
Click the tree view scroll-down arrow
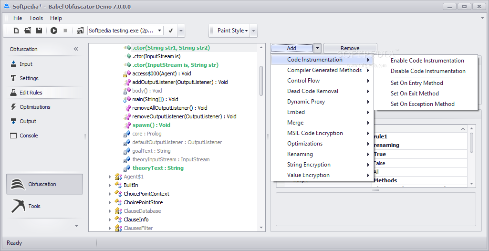click(x=261, y=228)
